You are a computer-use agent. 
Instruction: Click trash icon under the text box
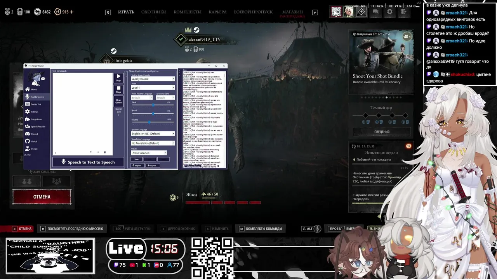(105, 152)
